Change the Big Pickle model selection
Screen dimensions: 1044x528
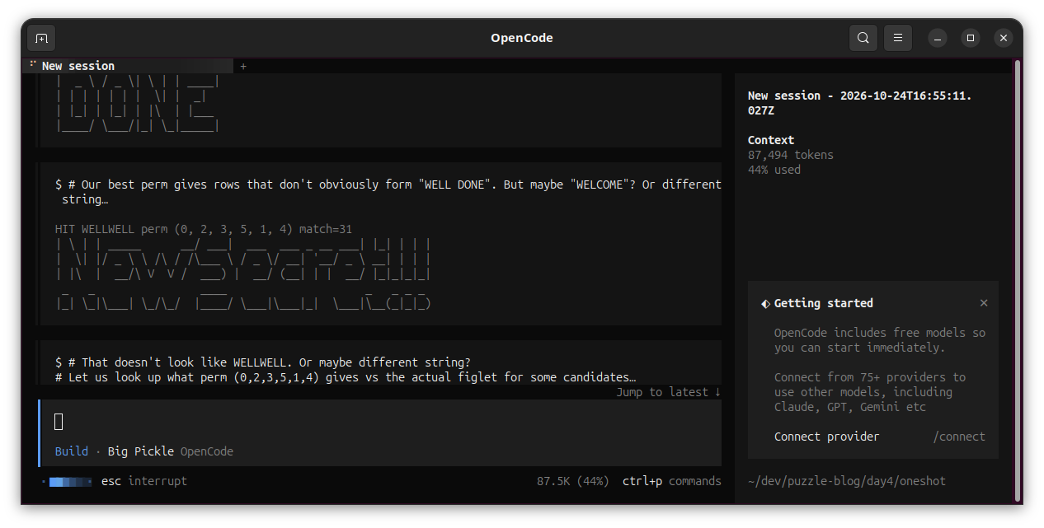tap(141, 451)
